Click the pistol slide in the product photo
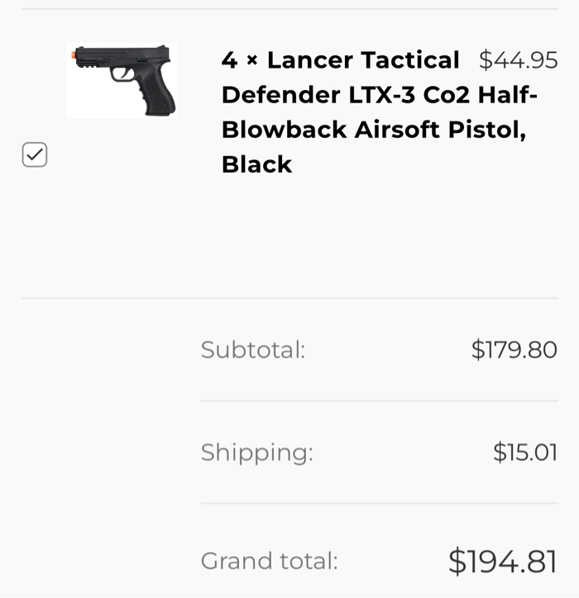The height and width of the screenshot is (598, 579). [124, 55]
